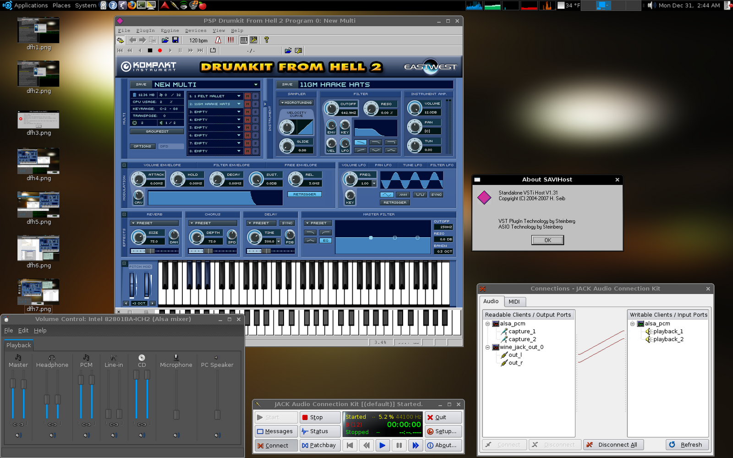Click the red MIDI panic exclamation icon
The width and height of the screenshot is (733, 458).
click(230, 40)
